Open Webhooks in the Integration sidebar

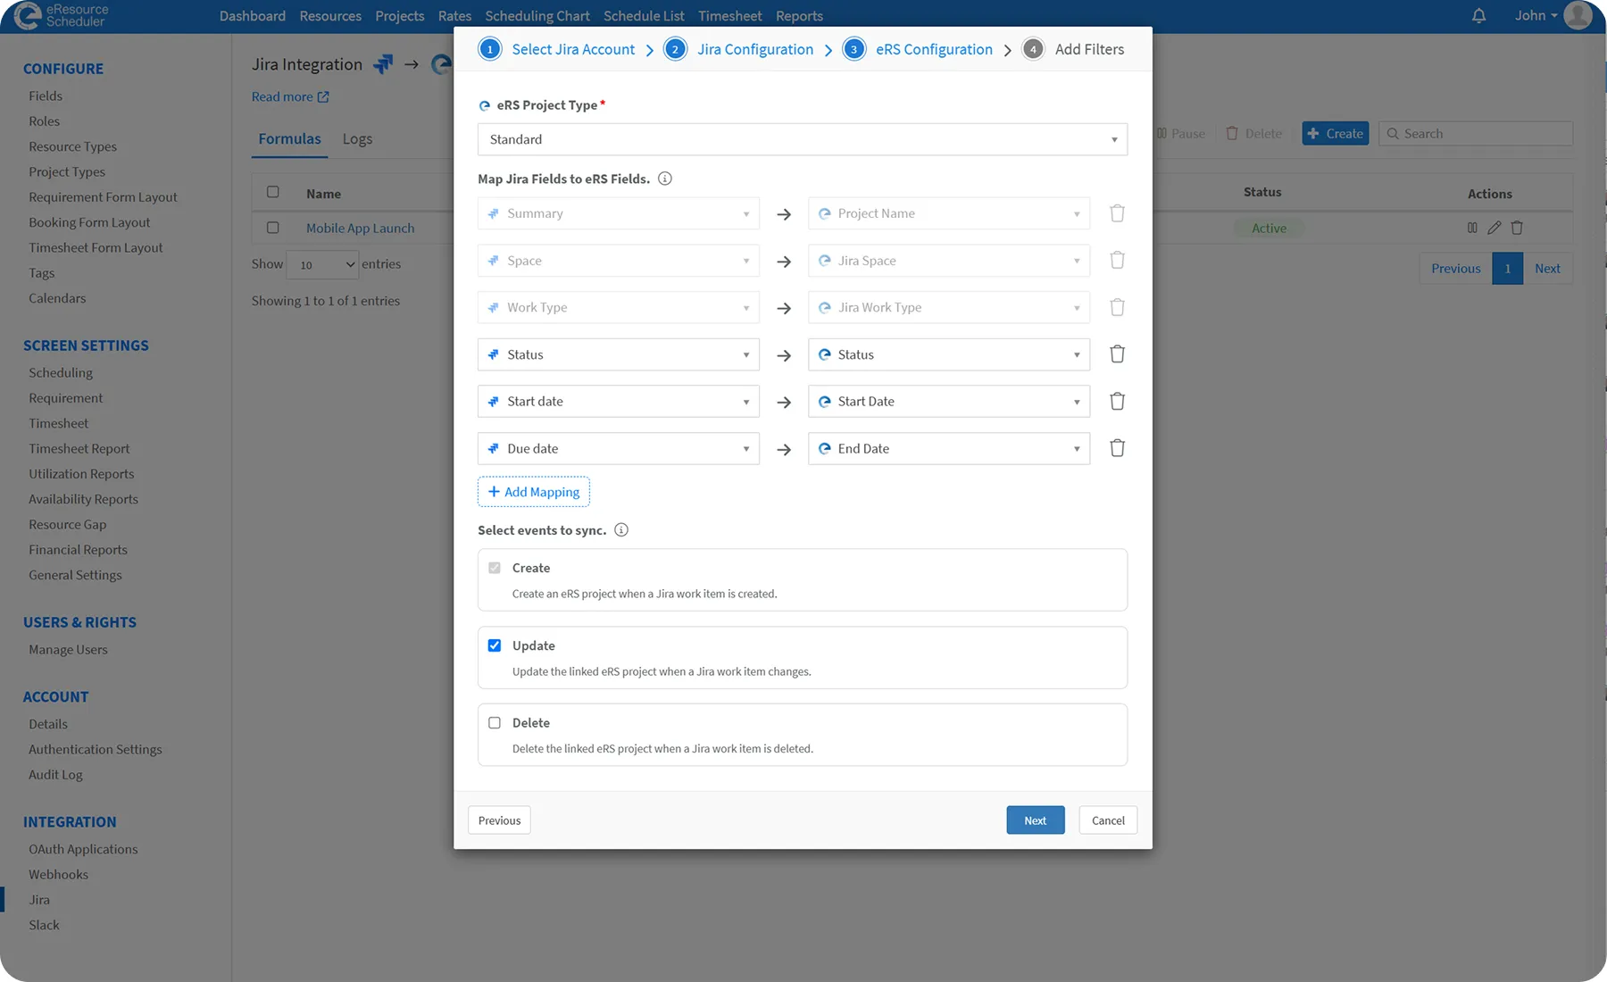(x=58, y=875)
